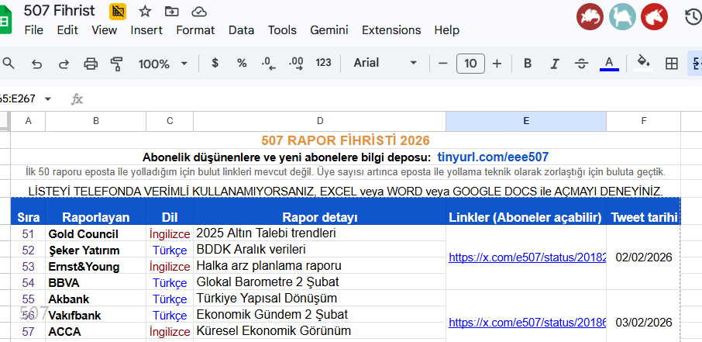The height and width of the screenshot is (342, 702).
Task: Click the yellow offline-disabled document status icon
Action: 118,11
